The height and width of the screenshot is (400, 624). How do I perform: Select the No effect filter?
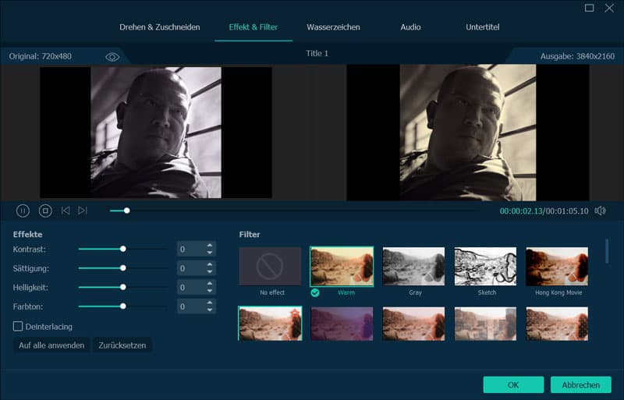[x=270, y=267]
